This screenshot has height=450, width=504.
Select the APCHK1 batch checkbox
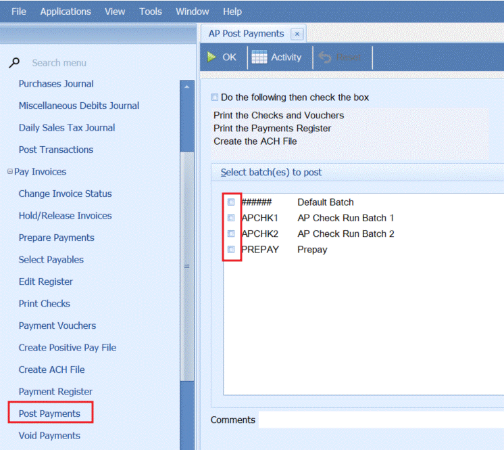[x=231, y=218]
